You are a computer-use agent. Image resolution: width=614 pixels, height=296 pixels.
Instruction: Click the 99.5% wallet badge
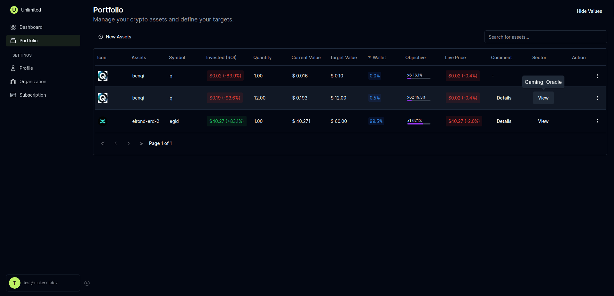376,121
